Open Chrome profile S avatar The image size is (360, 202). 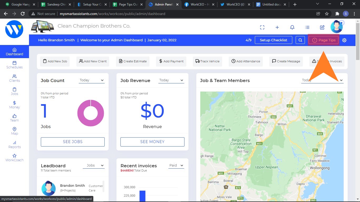coord(346,14)
